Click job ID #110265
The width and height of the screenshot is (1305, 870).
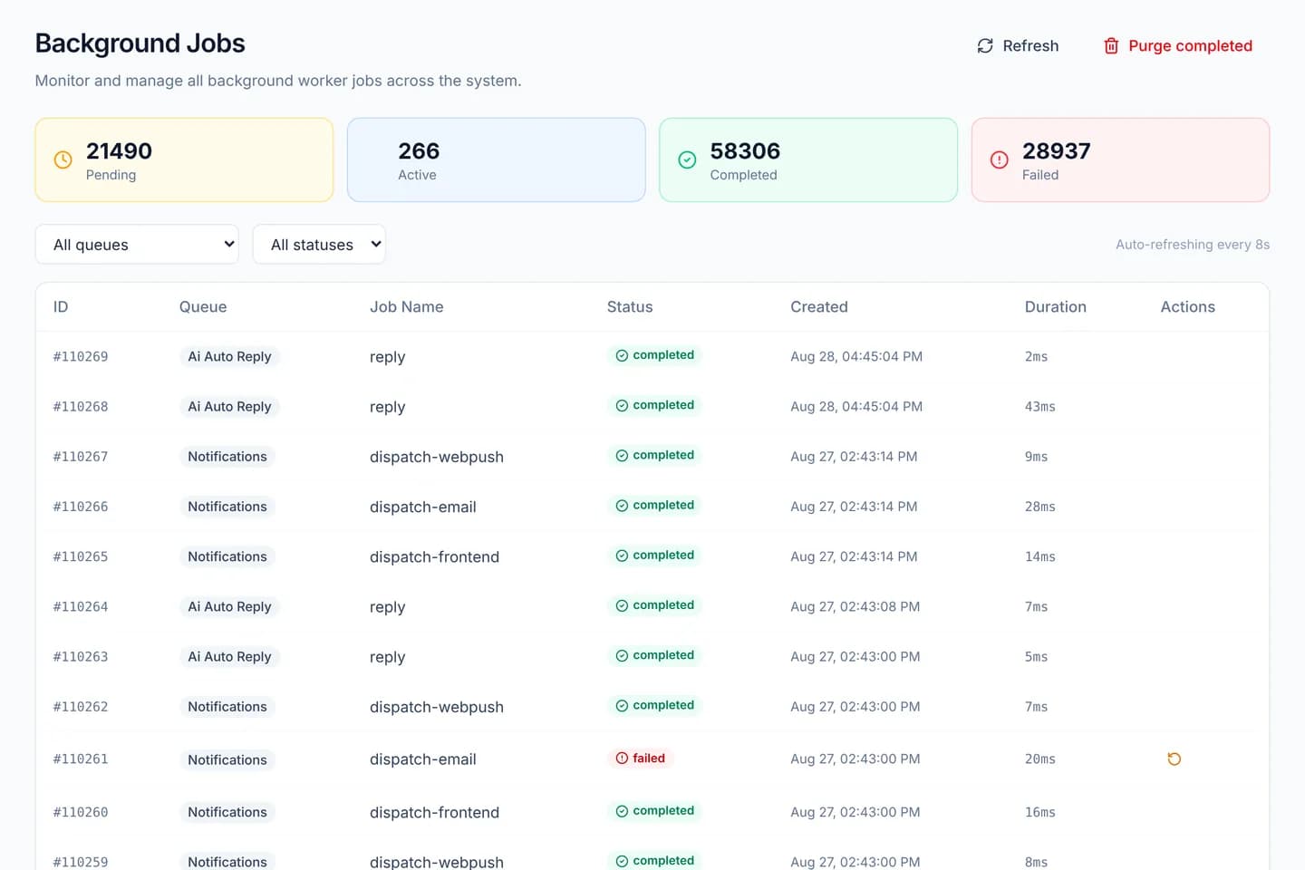pos(81,556)
